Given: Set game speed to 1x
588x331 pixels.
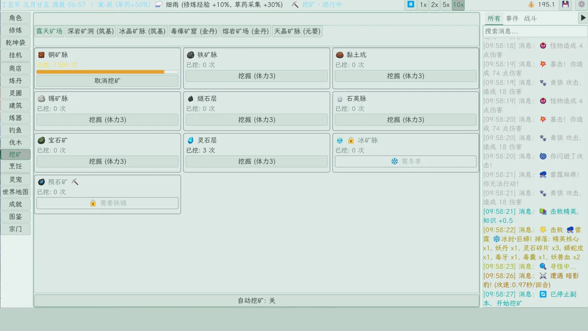Looking at the screenshot, I should [423, 5].
